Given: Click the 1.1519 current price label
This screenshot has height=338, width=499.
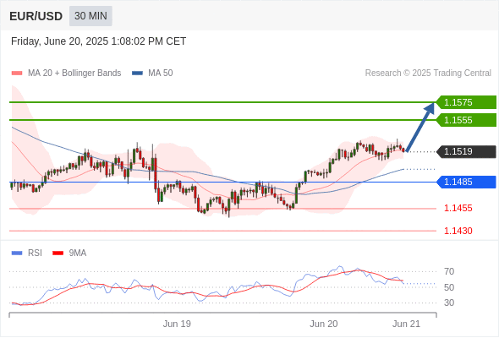Looking at the screenshot, I should 466,151.
